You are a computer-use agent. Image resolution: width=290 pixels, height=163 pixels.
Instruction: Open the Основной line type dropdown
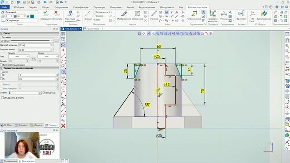[x=27, y=40]
